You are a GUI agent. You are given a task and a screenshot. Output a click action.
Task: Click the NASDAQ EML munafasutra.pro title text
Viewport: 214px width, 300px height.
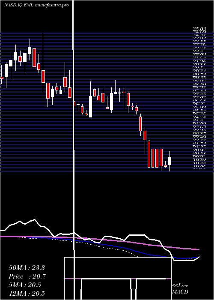pyautogui.click(x=36, y=5)
